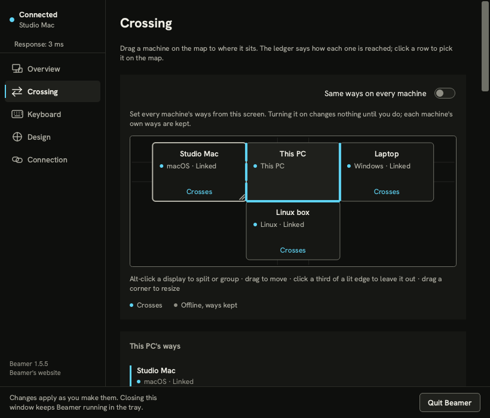Select the Linux box tile on map

click(293, 230)
